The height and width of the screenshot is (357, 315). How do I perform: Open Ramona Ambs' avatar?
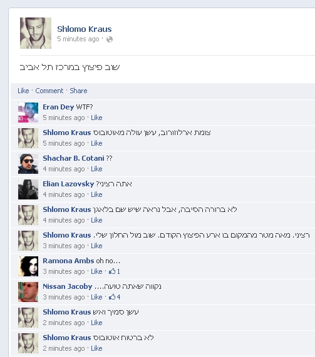coord(28,266)
